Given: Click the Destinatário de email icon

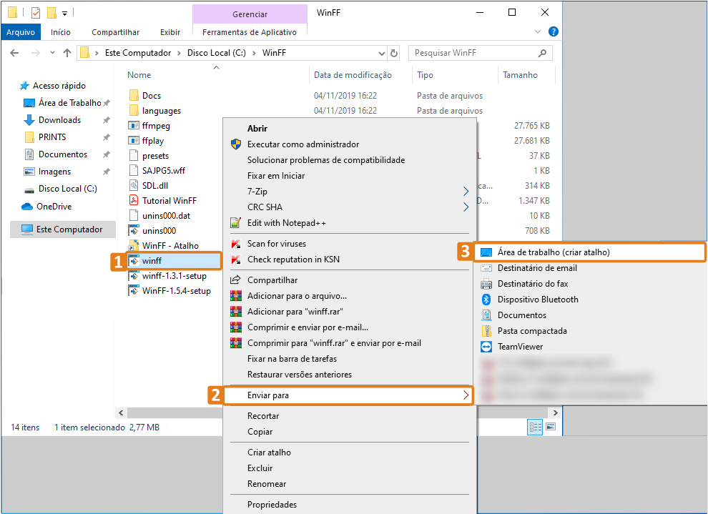Looking at the screenshot, I should pos(486,268).
